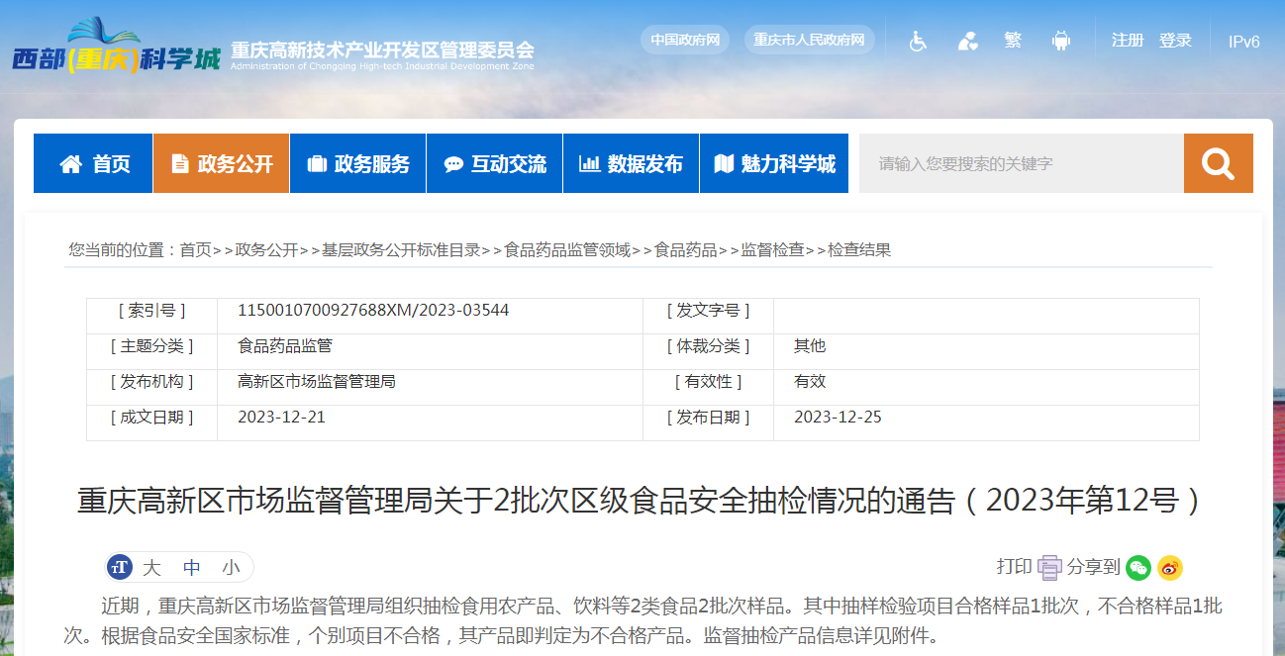Open the 互动交流 navigation tab

point(494,163)
